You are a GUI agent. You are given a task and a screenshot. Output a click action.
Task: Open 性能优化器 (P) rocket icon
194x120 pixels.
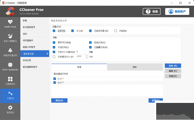[10, 50]
